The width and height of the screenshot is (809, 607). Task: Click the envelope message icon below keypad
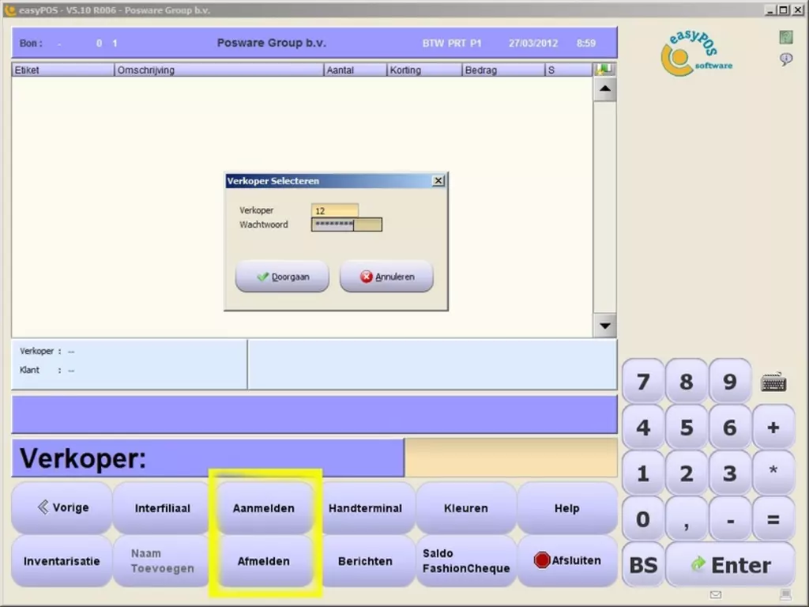point(716,594)
